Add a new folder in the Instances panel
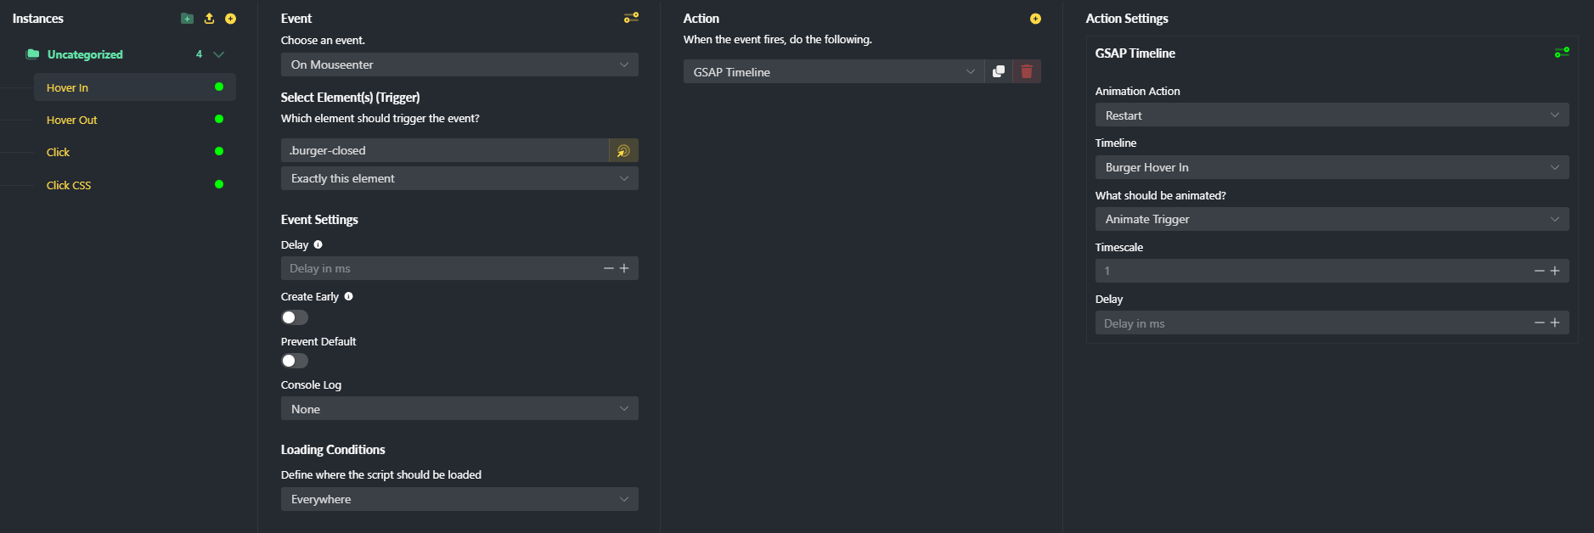Image resolution: width=1594 pixels, height=533 pixels. click(x=187, y=19)
